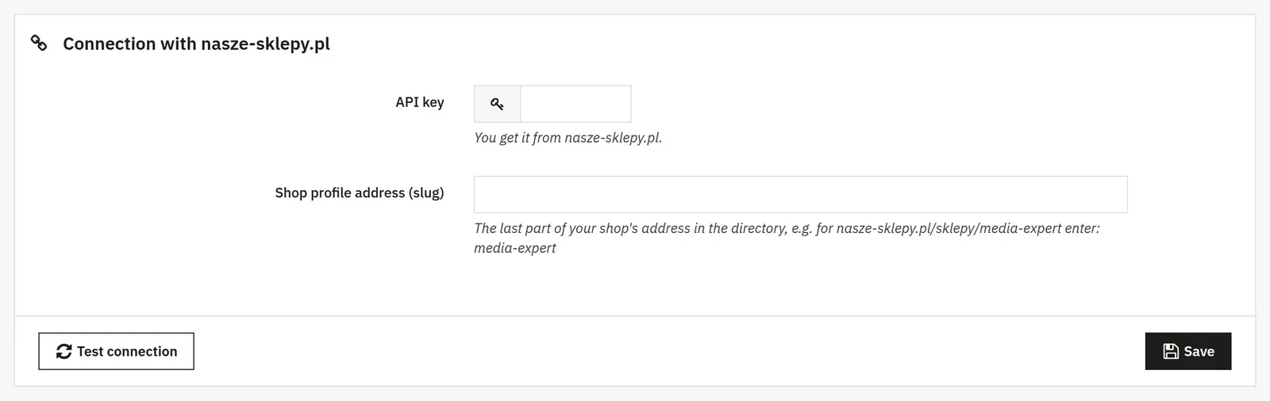Focus the Shop profile address slug field
Viewport: 1270px width, 401px height.
click(800, 194)
